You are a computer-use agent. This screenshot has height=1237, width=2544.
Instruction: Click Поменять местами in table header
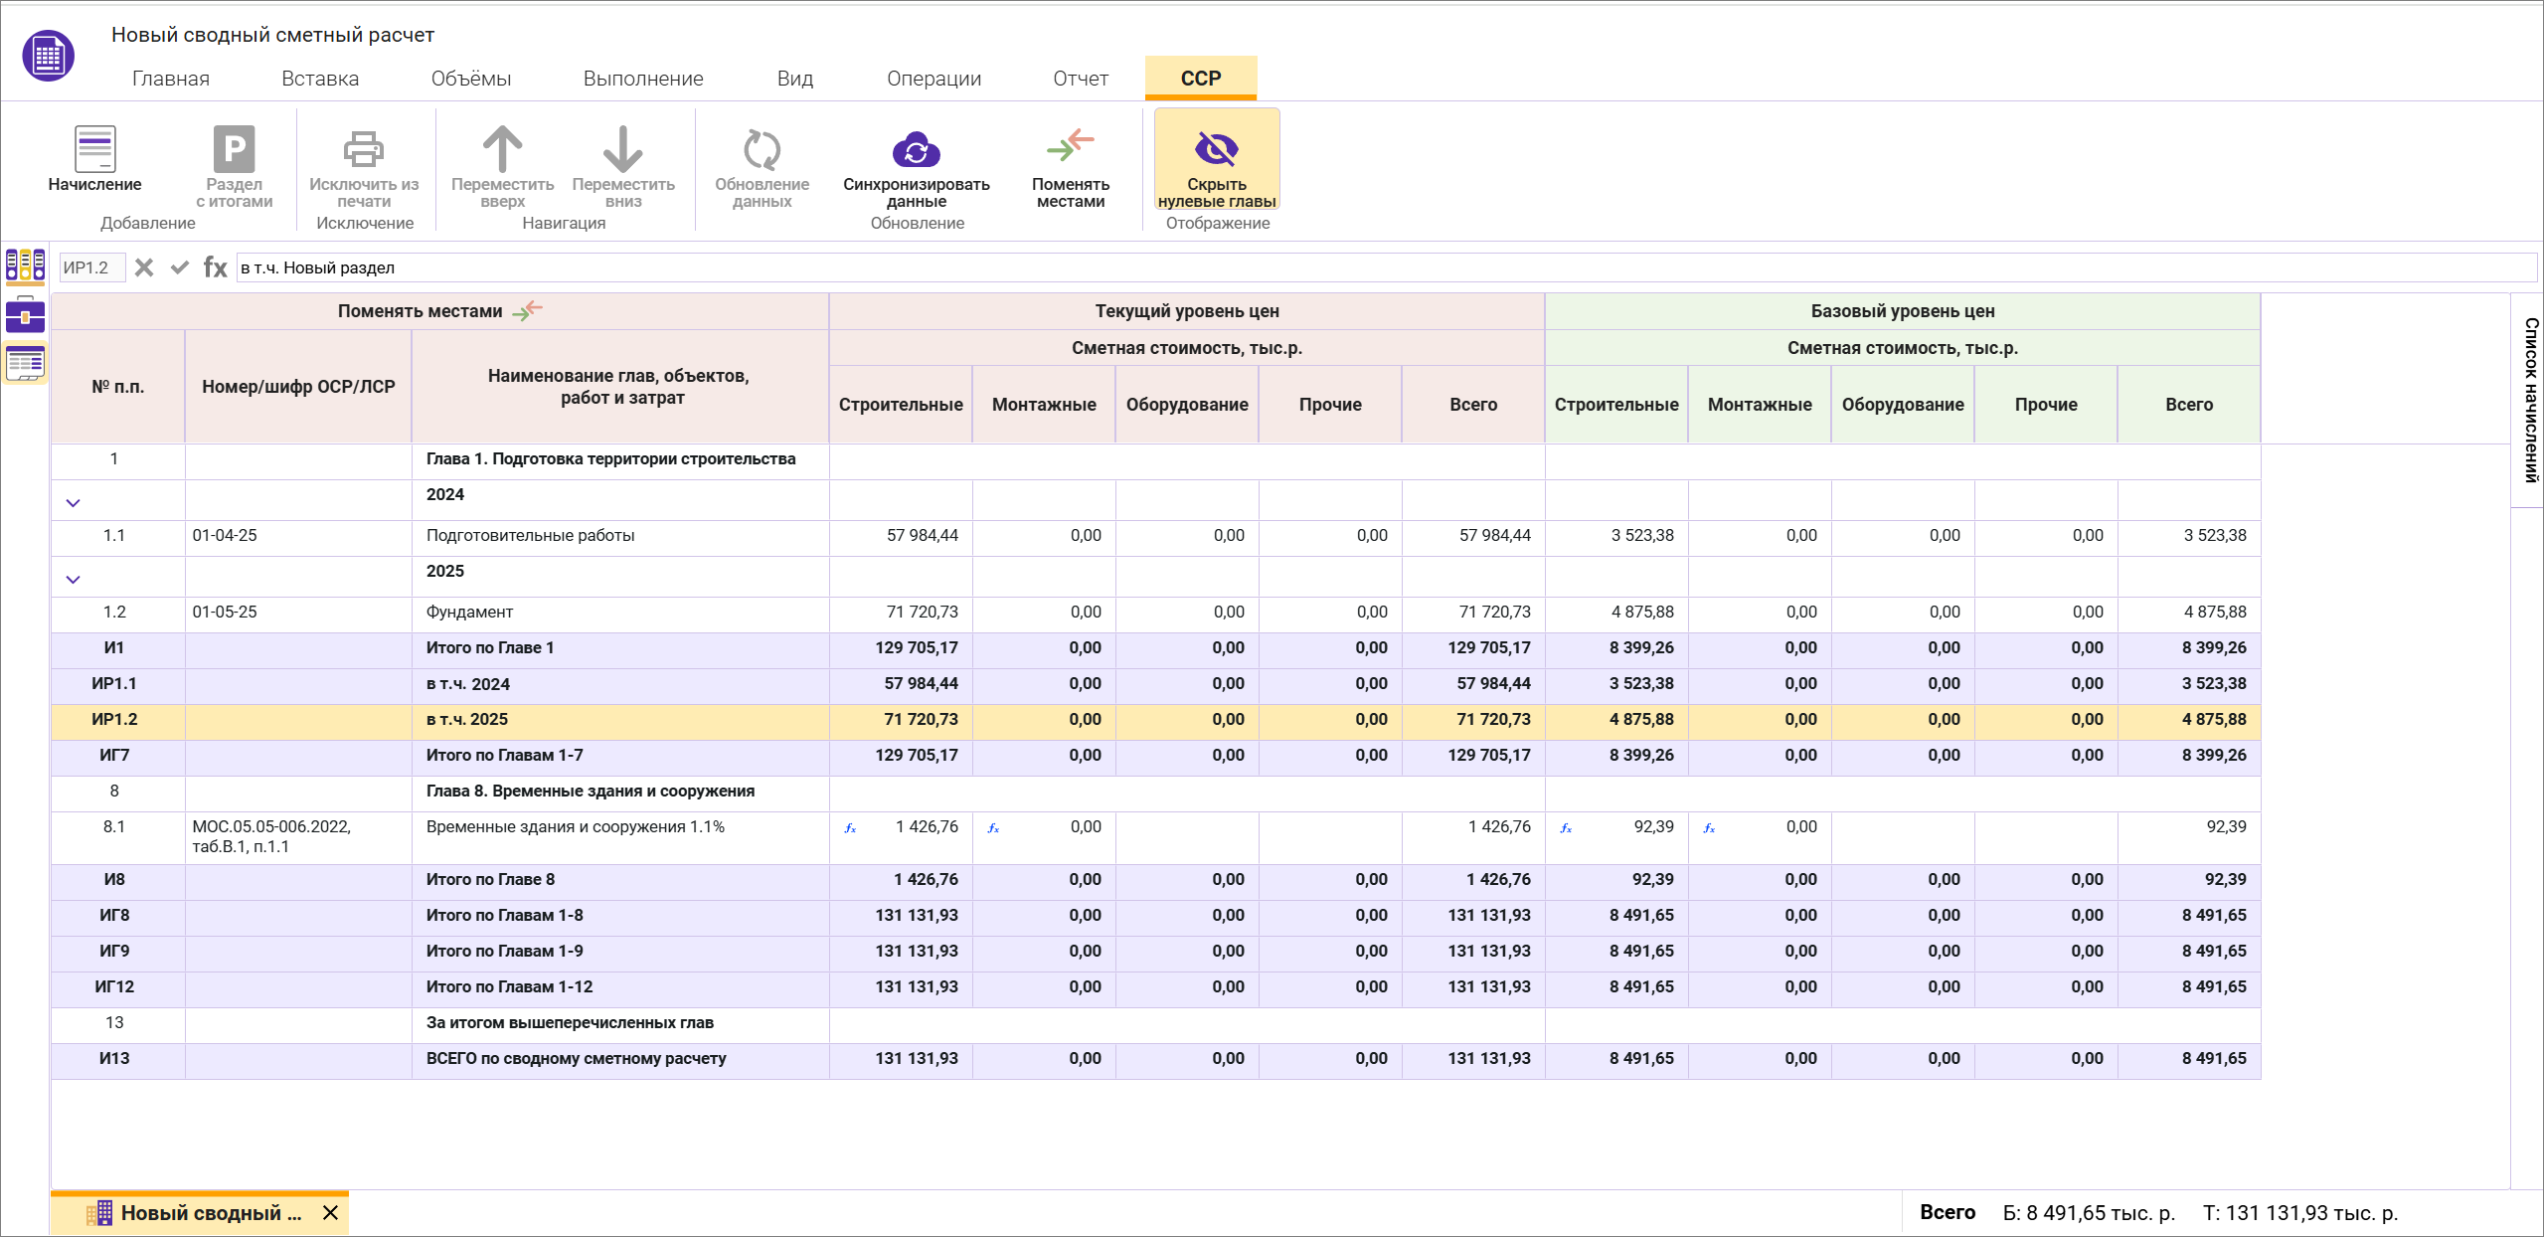[x=439, y=311]
